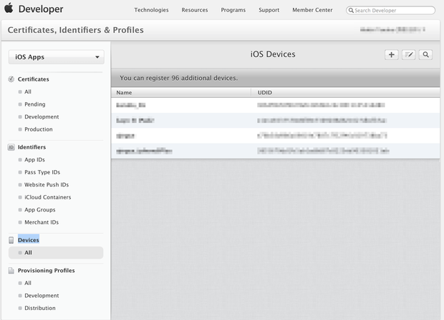
Task: Open Website Push IDs list
Action: click(47, 185)
